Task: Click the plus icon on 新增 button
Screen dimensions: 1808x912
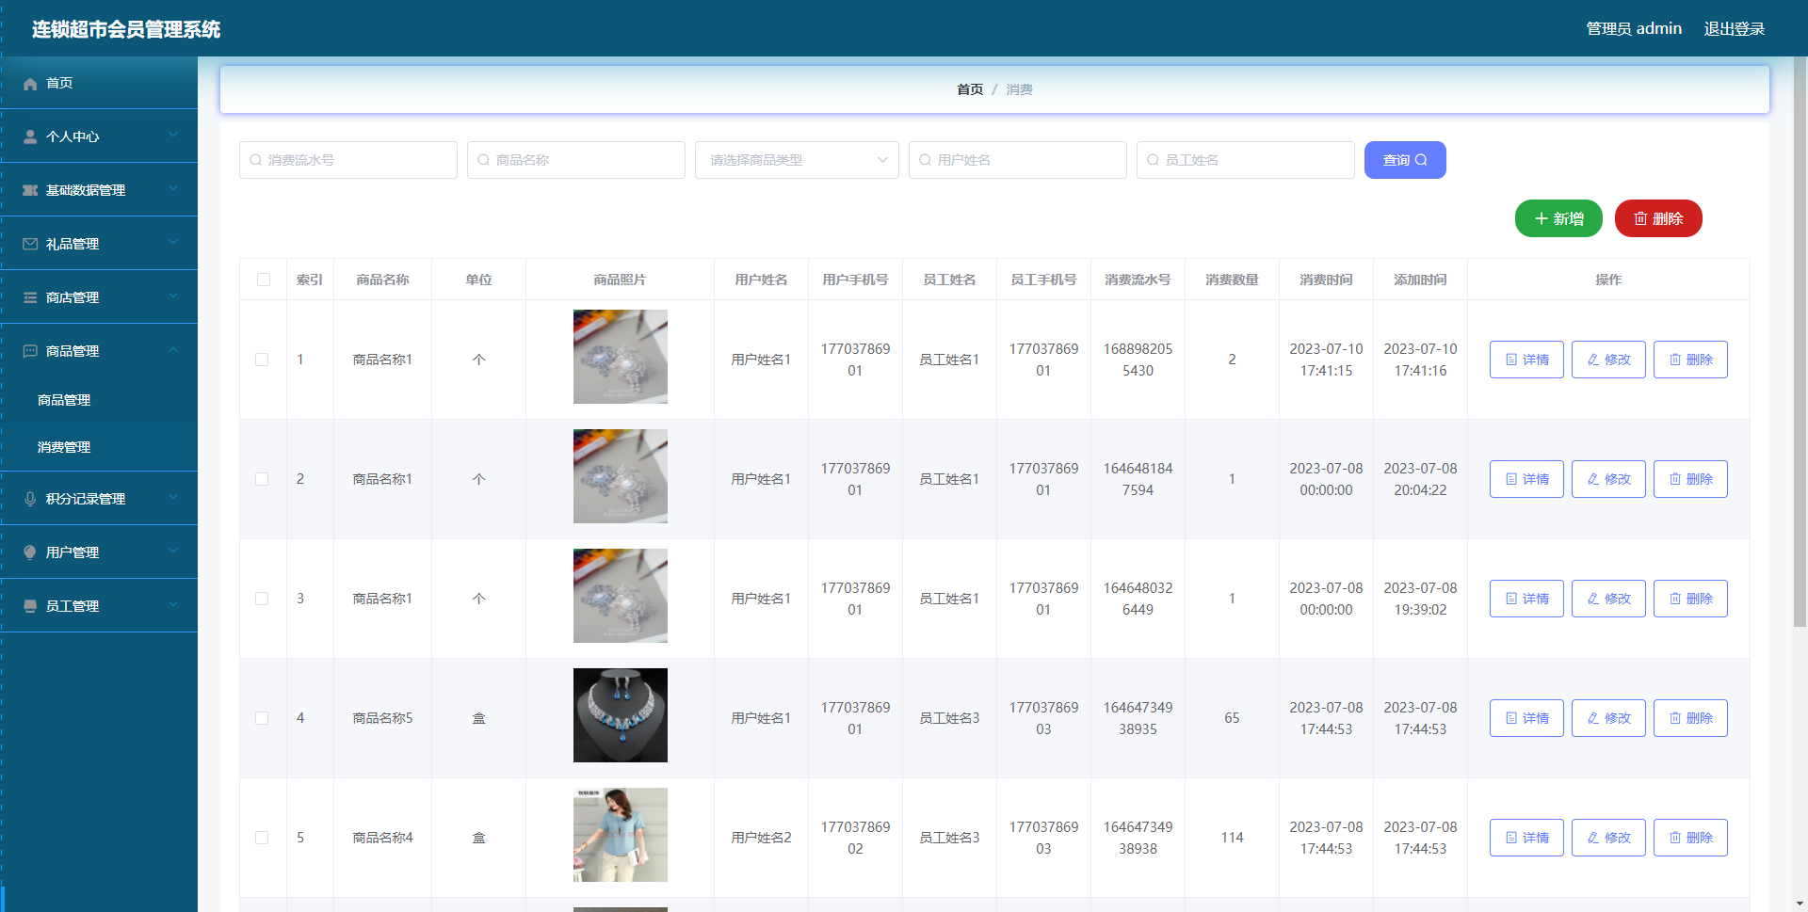Action: click(x=1542, y=219)
